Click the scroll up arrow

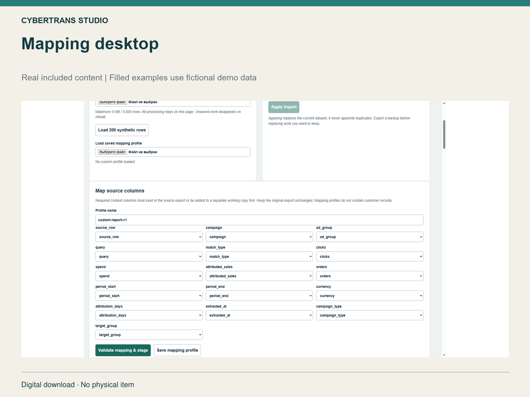click(444, 103)
